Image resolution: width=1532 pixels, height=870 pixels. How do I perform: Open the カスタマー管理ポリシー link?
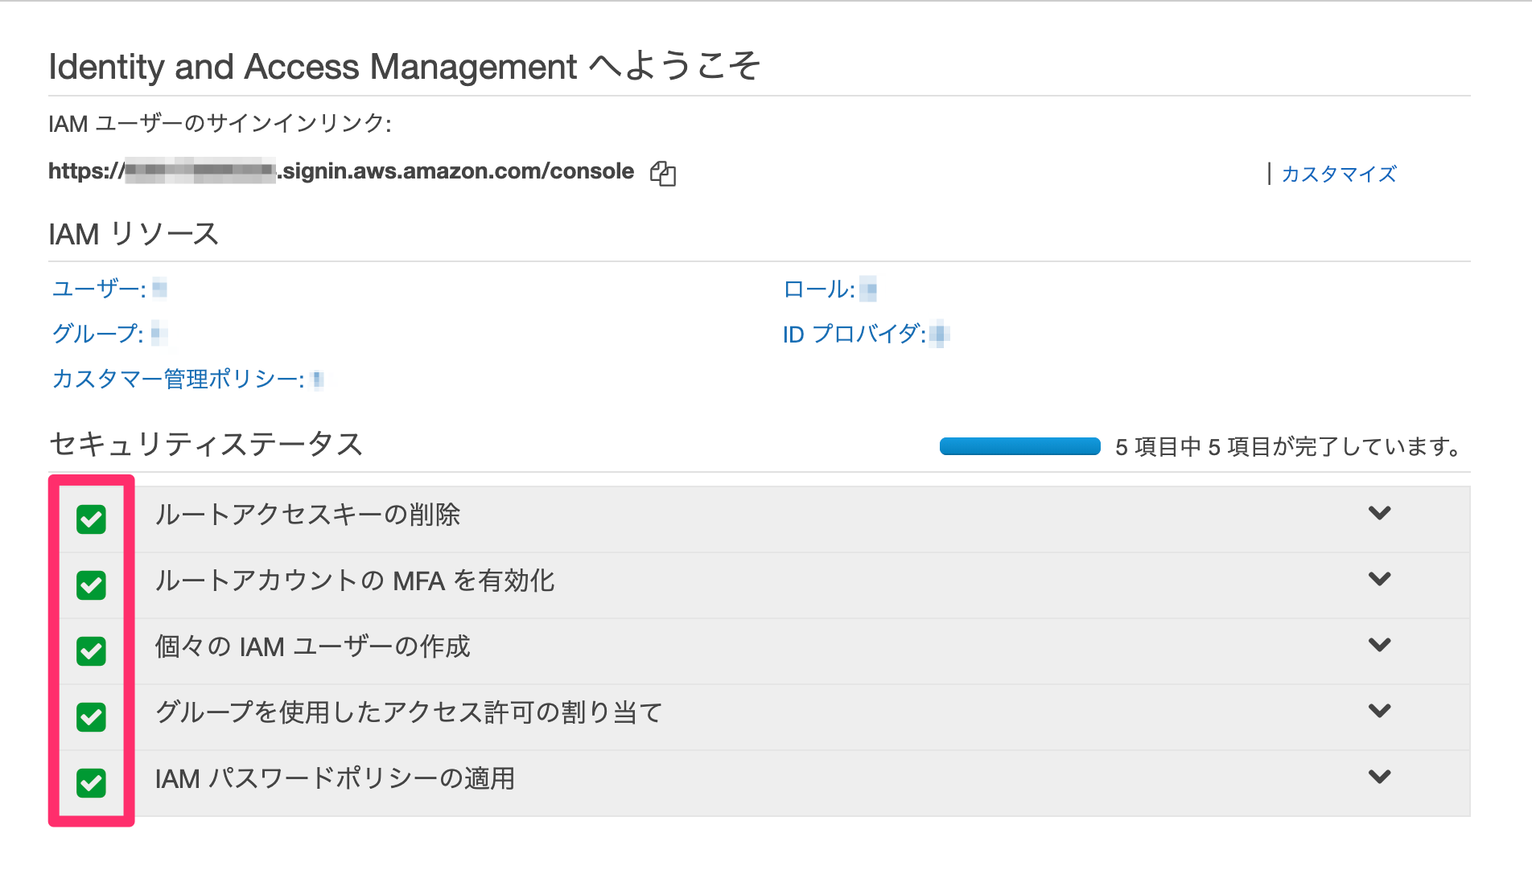click(178, 379)
